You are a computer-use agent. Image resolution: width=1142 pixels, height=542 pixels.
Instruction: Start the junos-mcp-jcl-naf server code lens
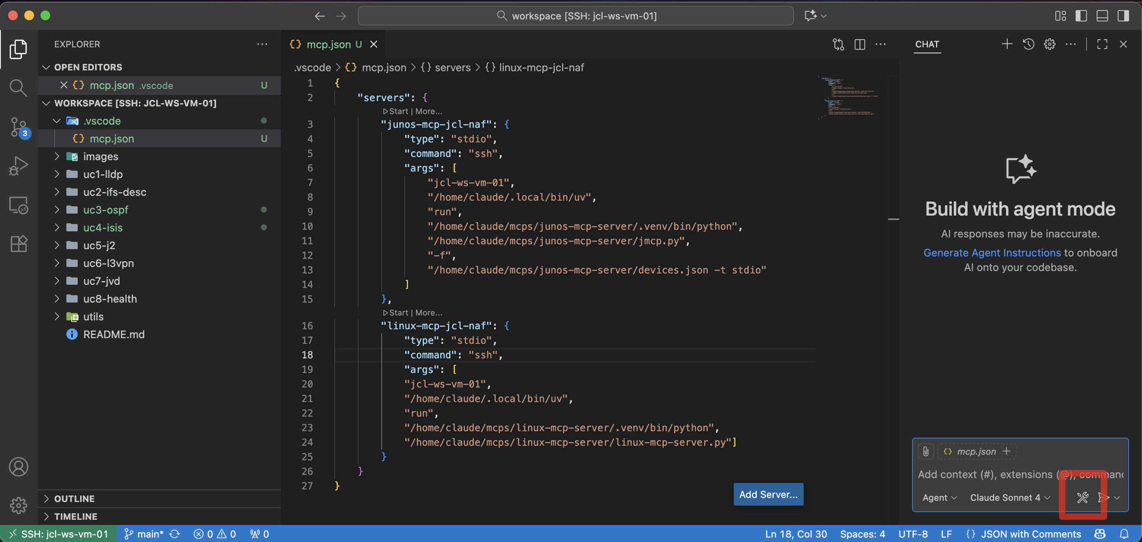coord(395,111)
